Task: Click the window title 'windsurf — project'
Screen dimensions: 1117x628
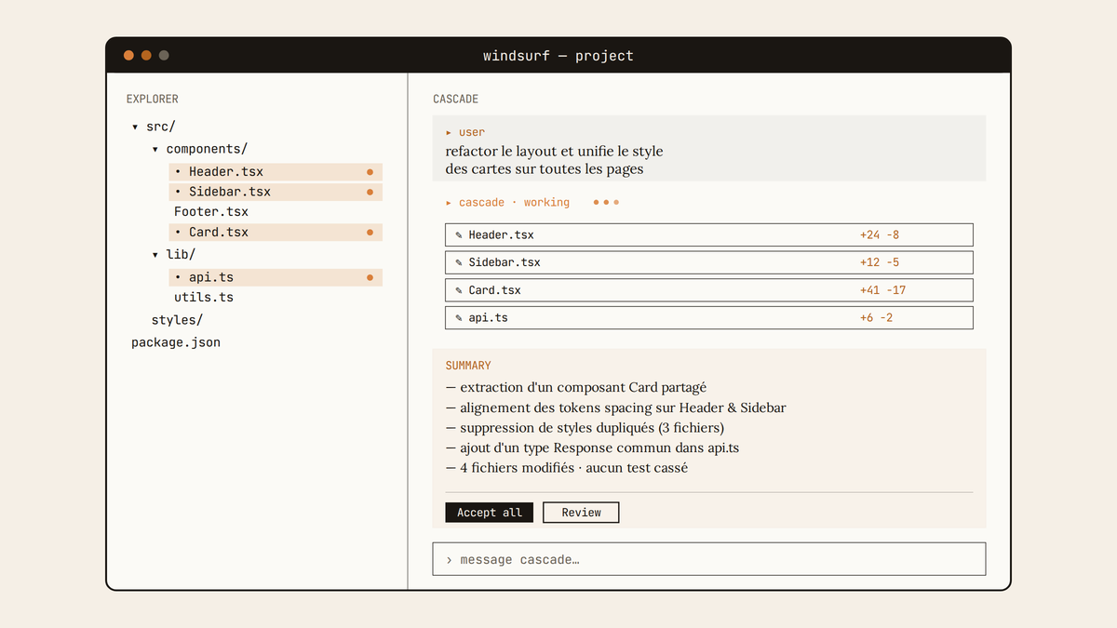Action: (558, 56)
